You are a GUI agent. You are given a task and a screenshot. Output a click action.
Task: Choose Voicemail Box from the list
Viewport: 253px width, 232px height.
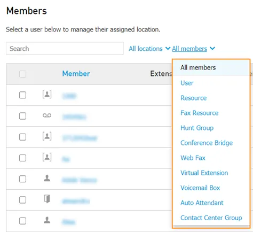point(200,188)
